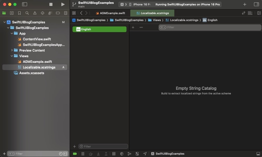The width and height of the screenshot is (262, 157).
Task: Add new file with navigator plus button
Action: (x=4, y=154)
